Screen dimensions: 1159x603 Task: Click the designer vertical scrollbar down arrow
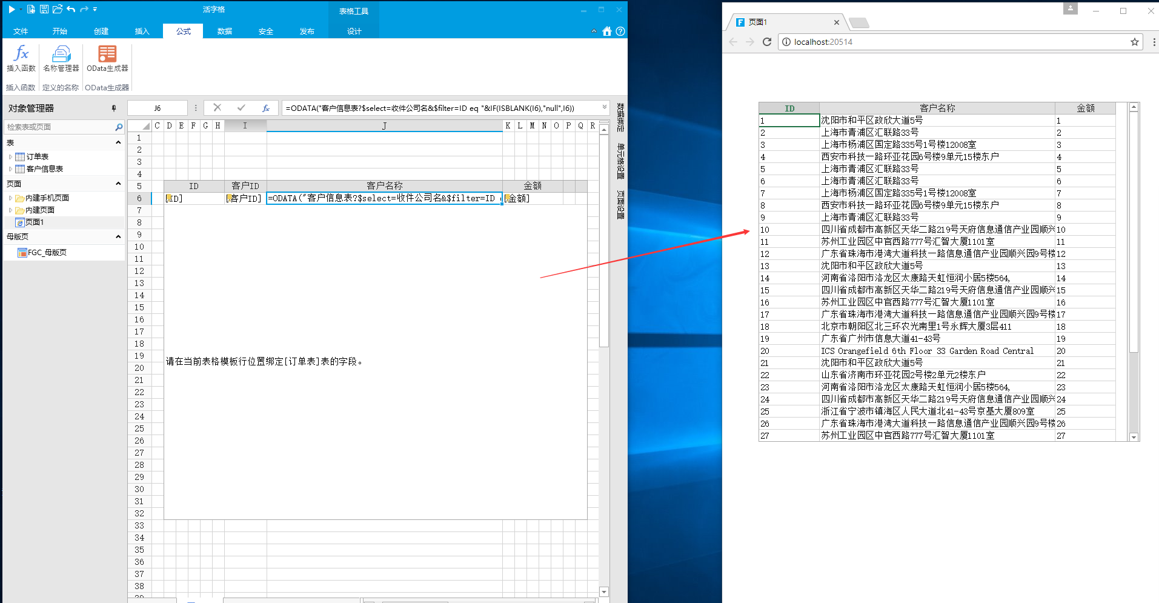point(604,591)
